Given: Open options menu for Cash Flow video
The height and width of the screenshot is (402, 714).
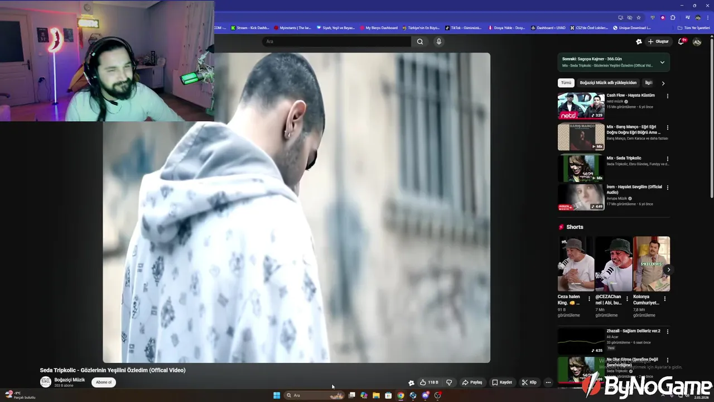Looking at the screenshot, I should click(667, 96).
